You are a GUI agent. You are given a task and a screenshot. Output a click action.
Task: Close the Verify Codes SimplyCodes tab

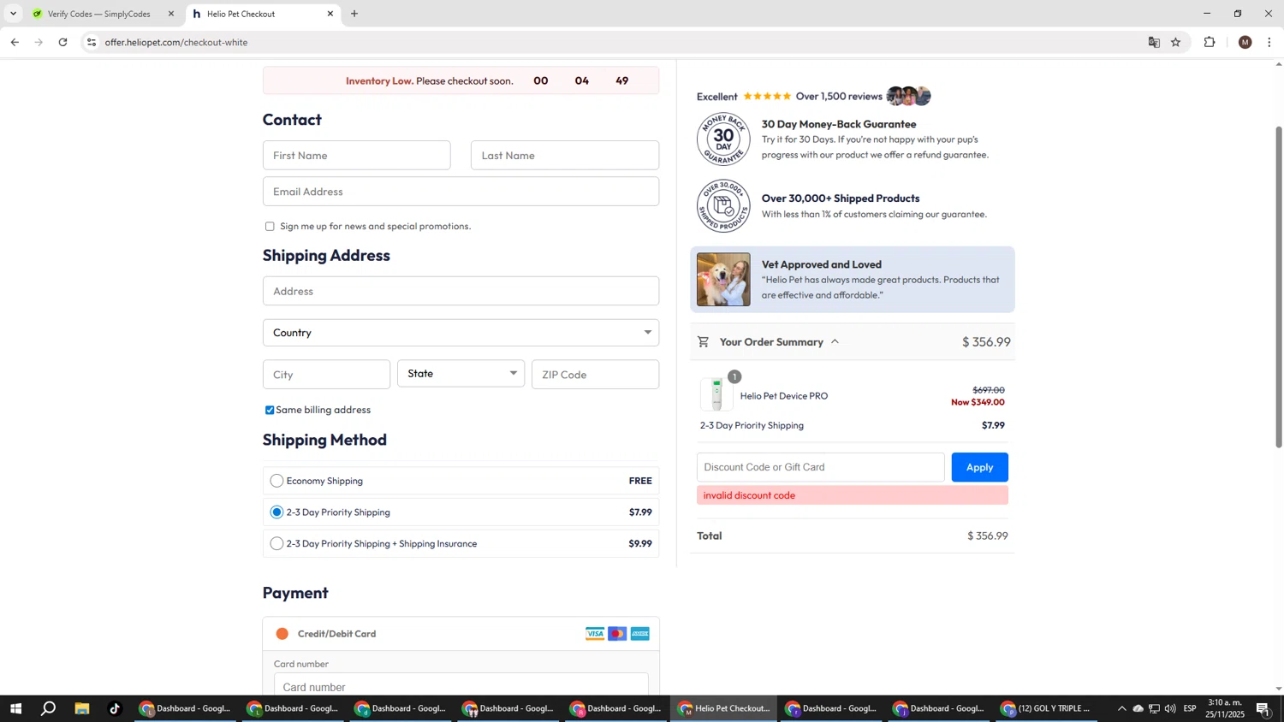point(171,14)
